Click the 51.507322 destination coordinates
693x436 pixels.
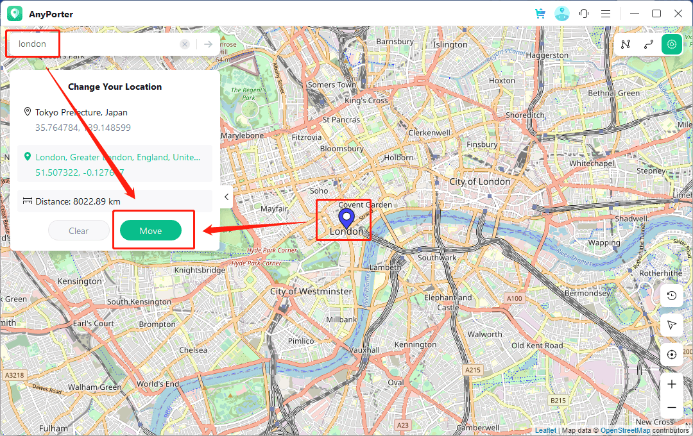click(x=80, y=172)
